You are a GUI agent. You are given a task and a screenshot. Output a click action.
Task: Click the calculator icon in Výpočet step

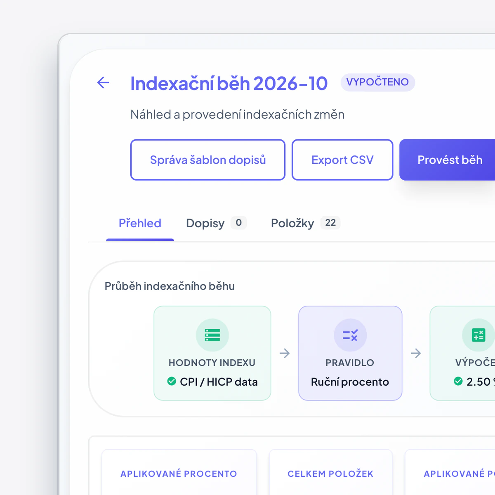point(478,335)
